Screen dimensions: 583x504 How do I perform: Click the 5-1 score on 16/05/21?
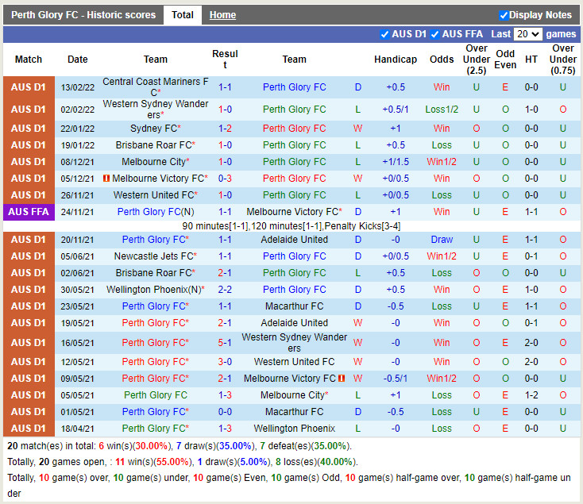[x=225, y=343]
